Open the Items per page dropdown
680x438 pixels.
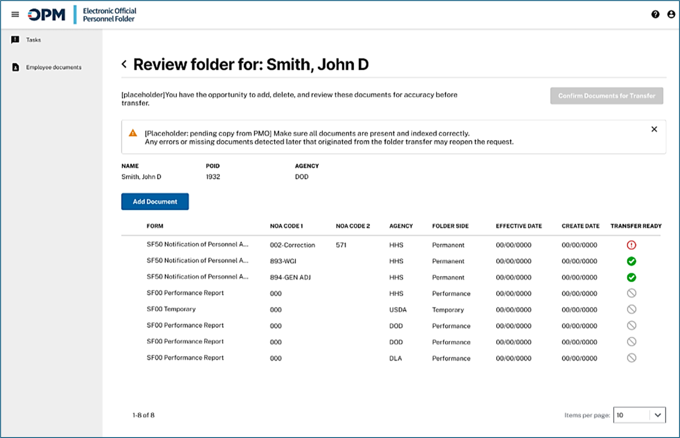point(639,415)
